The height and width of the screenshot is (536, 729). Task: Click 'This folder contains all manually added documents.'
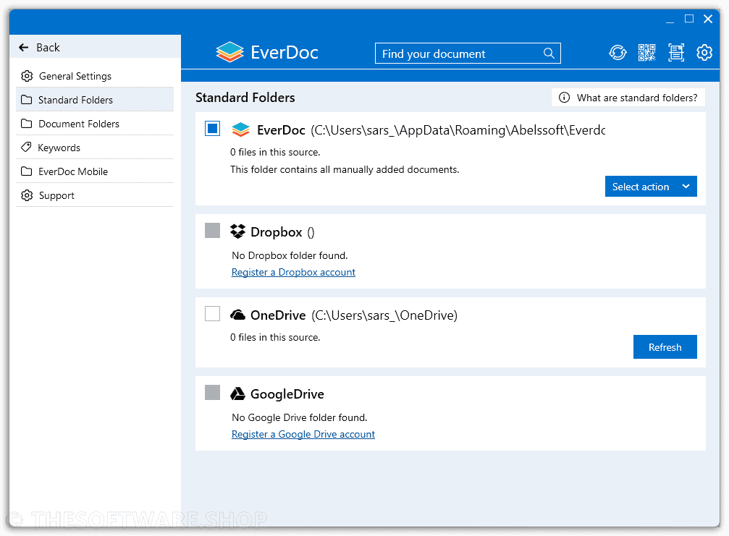345,169
